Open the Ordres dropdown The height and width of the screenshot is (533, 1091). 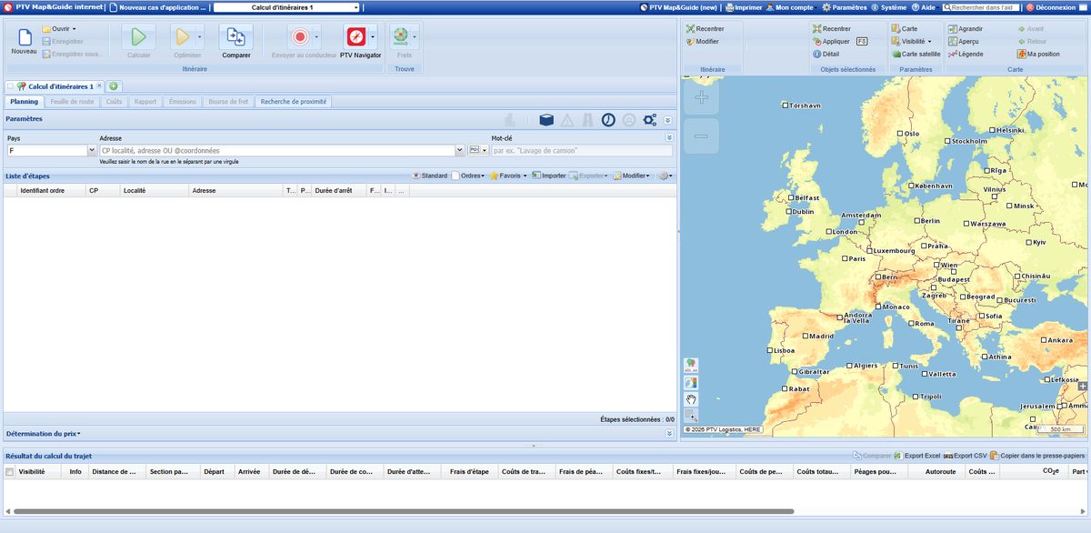click(469, 176)
